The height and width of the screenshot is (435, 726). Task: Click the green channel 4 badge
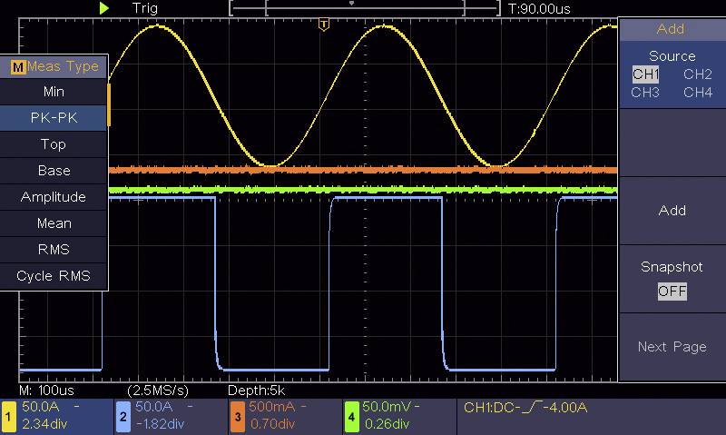tap(351, 417)
